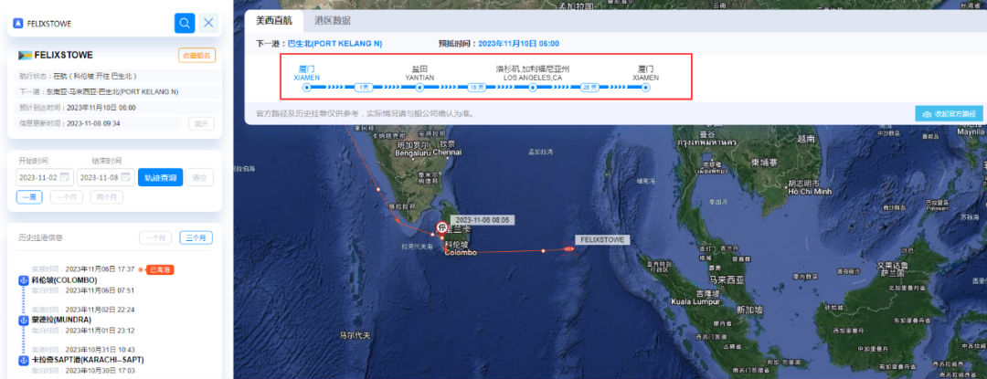The width and height of the screenshot is (987, 379).
Task: Select the one week (一周) range option
Action: tap(29, 196)
